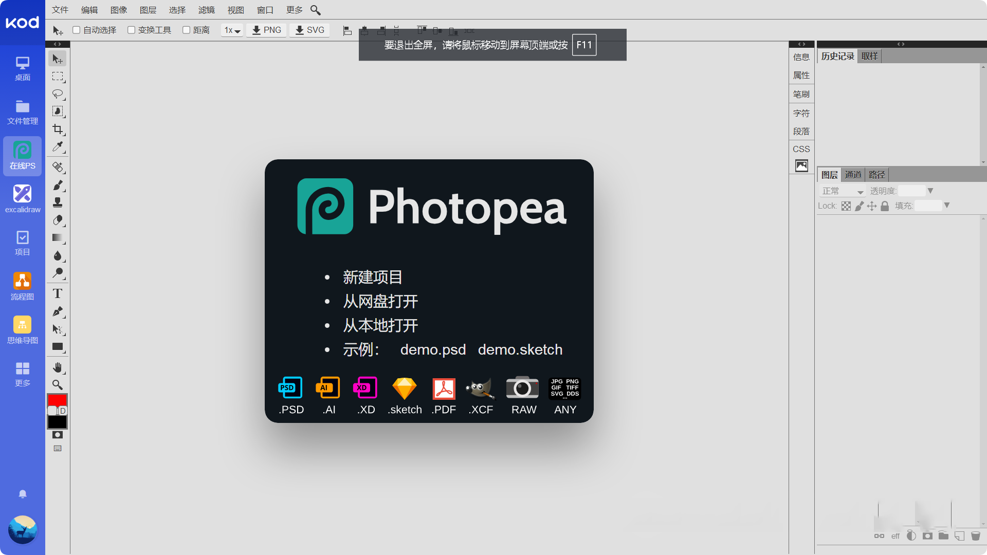987x555 pixels.
Task: Click the search magnifier in the menu bar
Action: coord(316,10)
